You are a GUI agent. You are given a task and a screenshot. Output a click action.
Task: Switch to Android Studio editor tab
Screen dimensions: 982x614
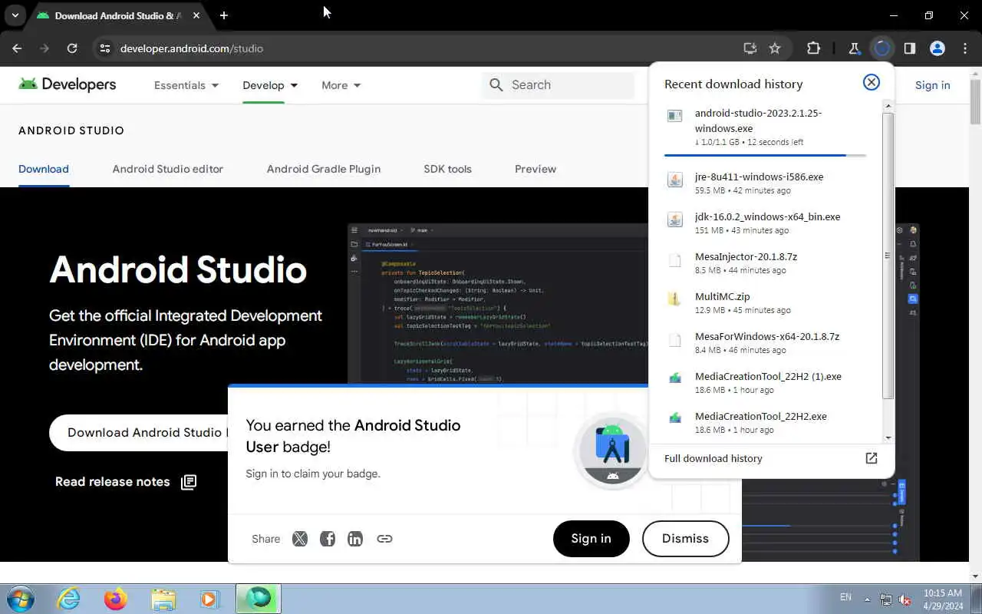click(x=168, y=169)
